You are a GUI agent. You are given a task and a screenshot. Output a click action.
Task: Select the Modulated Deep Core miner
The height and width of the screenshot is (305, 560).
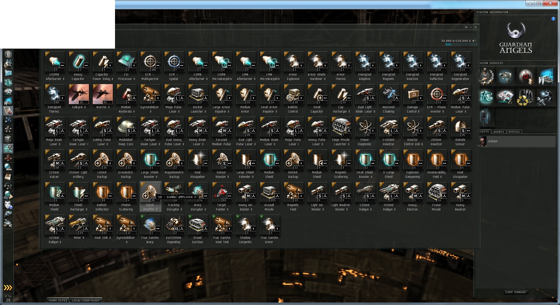click(126, 131)
